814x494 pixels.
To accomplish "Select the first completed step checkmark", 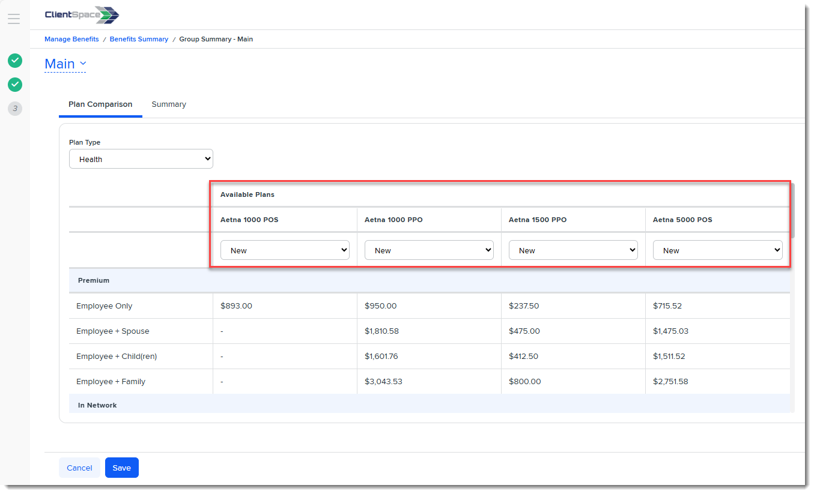I will [x=15, y=61].
